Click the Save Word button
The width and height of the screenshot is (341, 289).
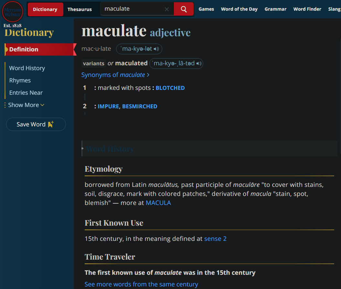coord(36,124)
